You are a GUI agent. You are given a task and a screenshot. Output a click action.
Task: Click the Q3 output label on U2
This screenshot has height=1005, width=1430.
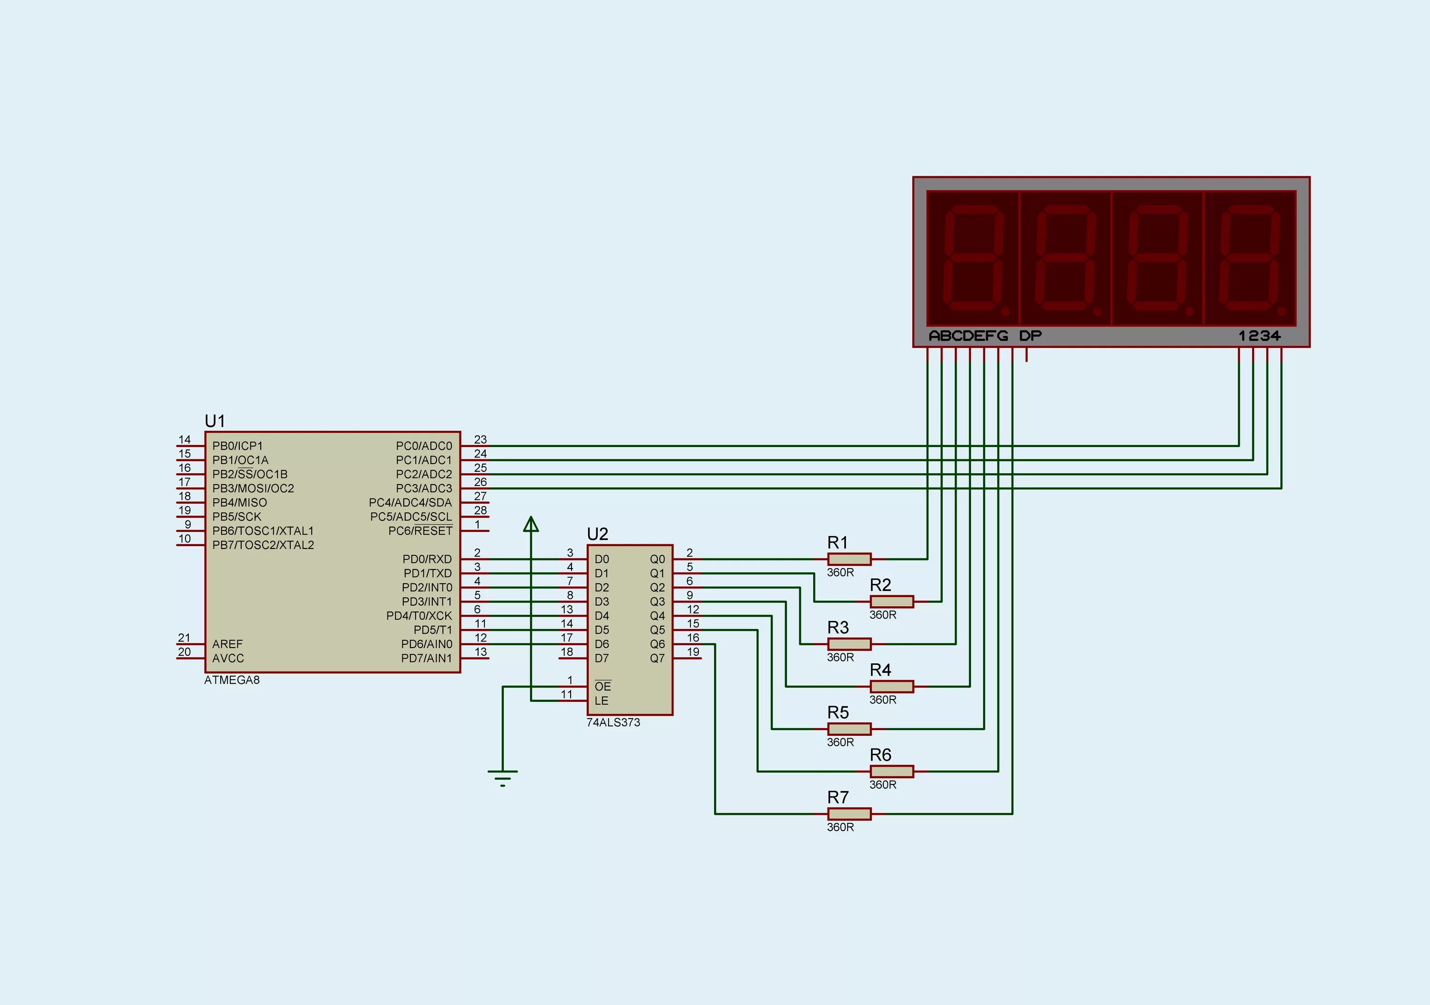point(658,601)
